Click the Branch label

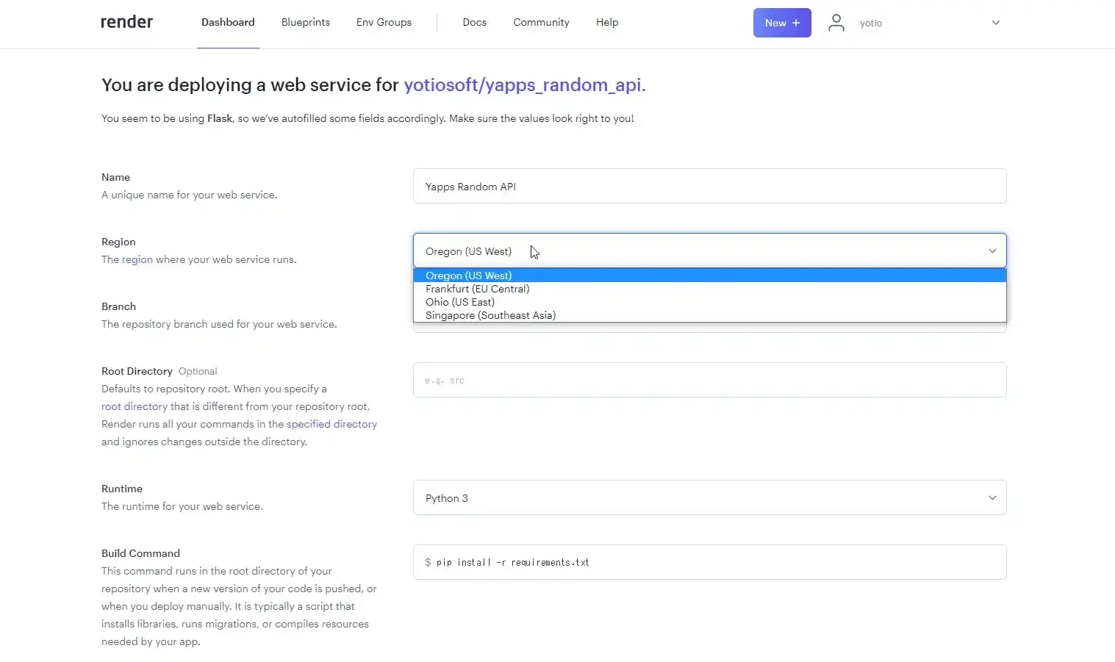point(118,306)
